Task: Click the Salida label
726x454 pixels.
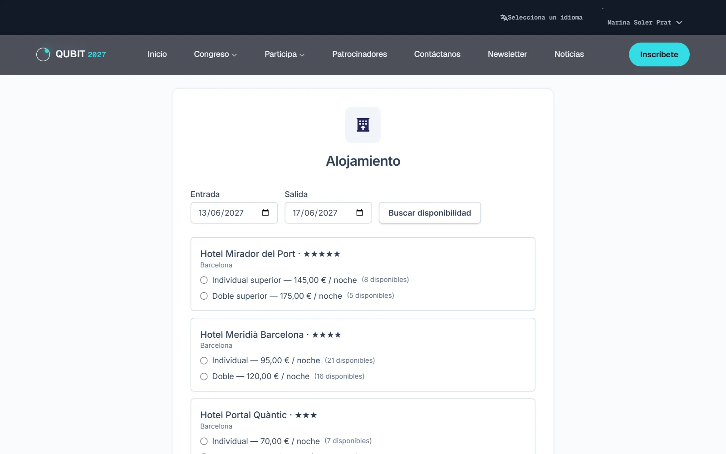Action: tap(296, 194)
